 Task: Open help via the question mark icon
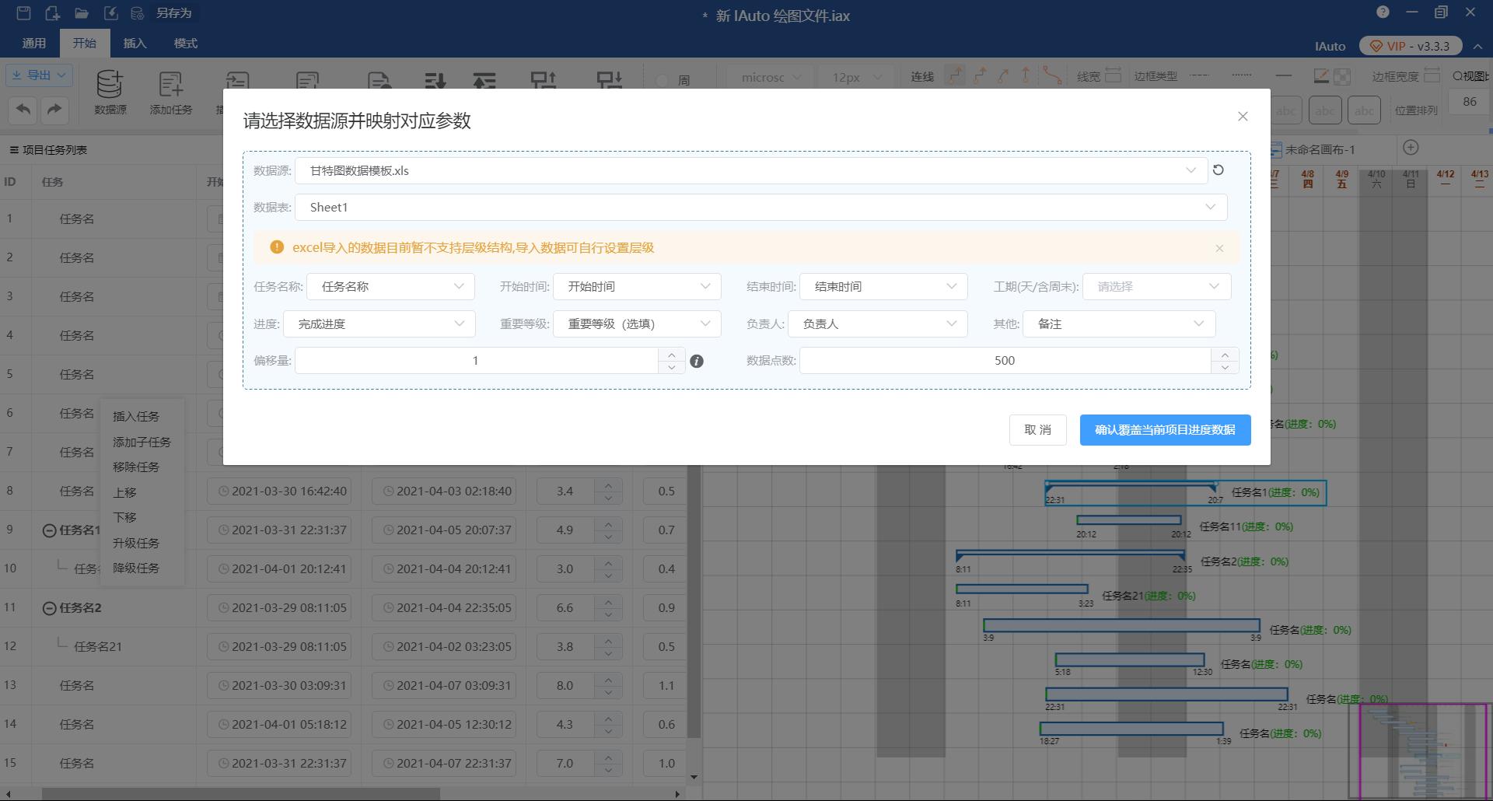coord(1383,12)
